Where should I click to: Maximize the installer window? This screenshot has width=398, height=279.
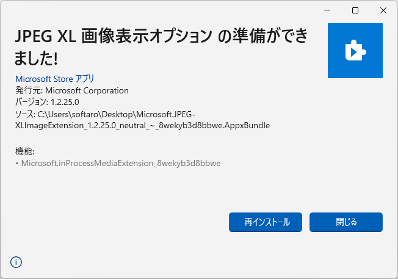(355, 10)
